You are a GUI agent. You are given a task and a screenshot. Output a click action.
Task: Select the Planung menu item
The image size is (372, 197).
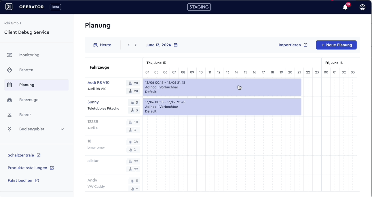[36, 85]
